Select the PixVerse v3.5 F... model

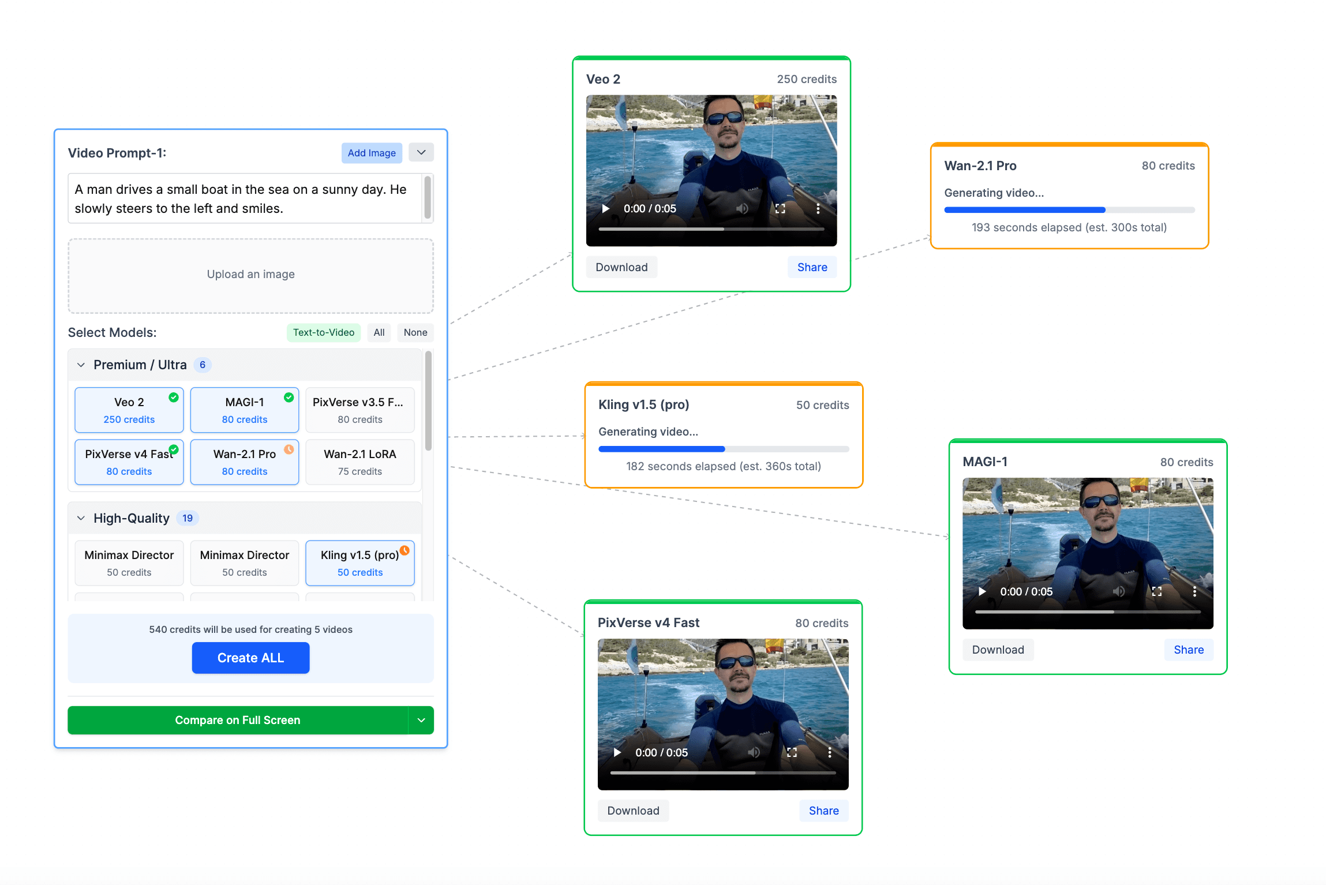[x=360, y=410]
